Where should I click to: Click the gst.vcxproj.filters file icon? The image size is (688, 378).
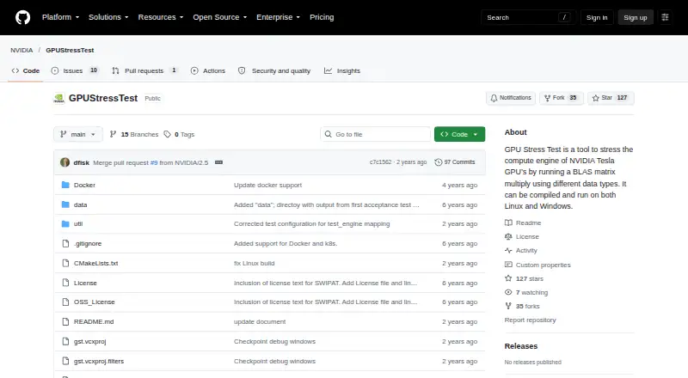(x=65, y=362)
